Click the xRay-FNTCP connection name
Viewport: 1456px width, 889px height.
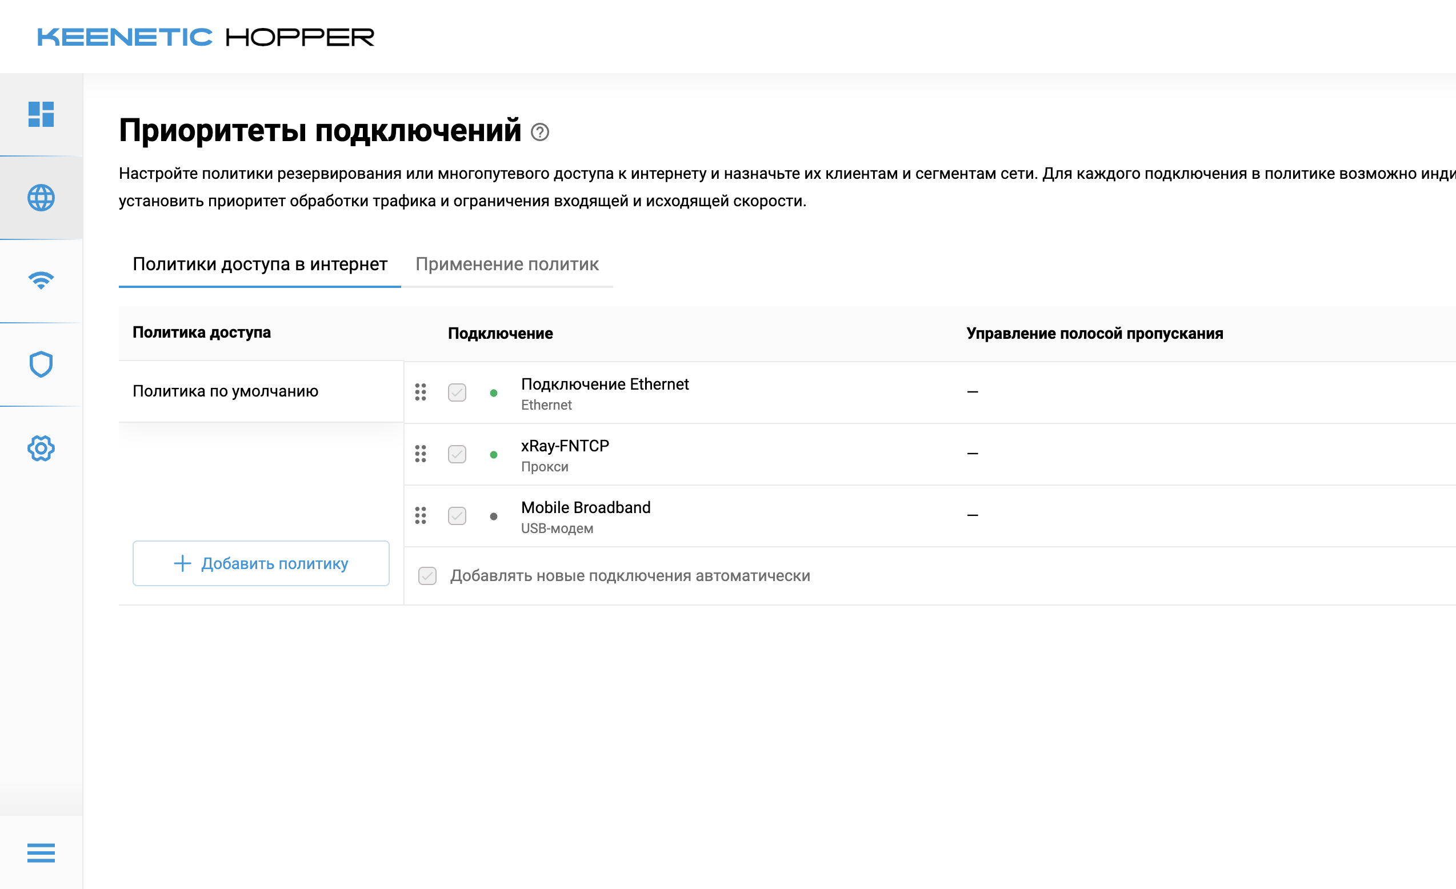(565, 446)
